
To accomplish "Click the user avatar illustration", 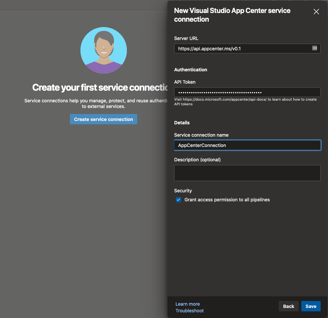I will coord(104,50).
